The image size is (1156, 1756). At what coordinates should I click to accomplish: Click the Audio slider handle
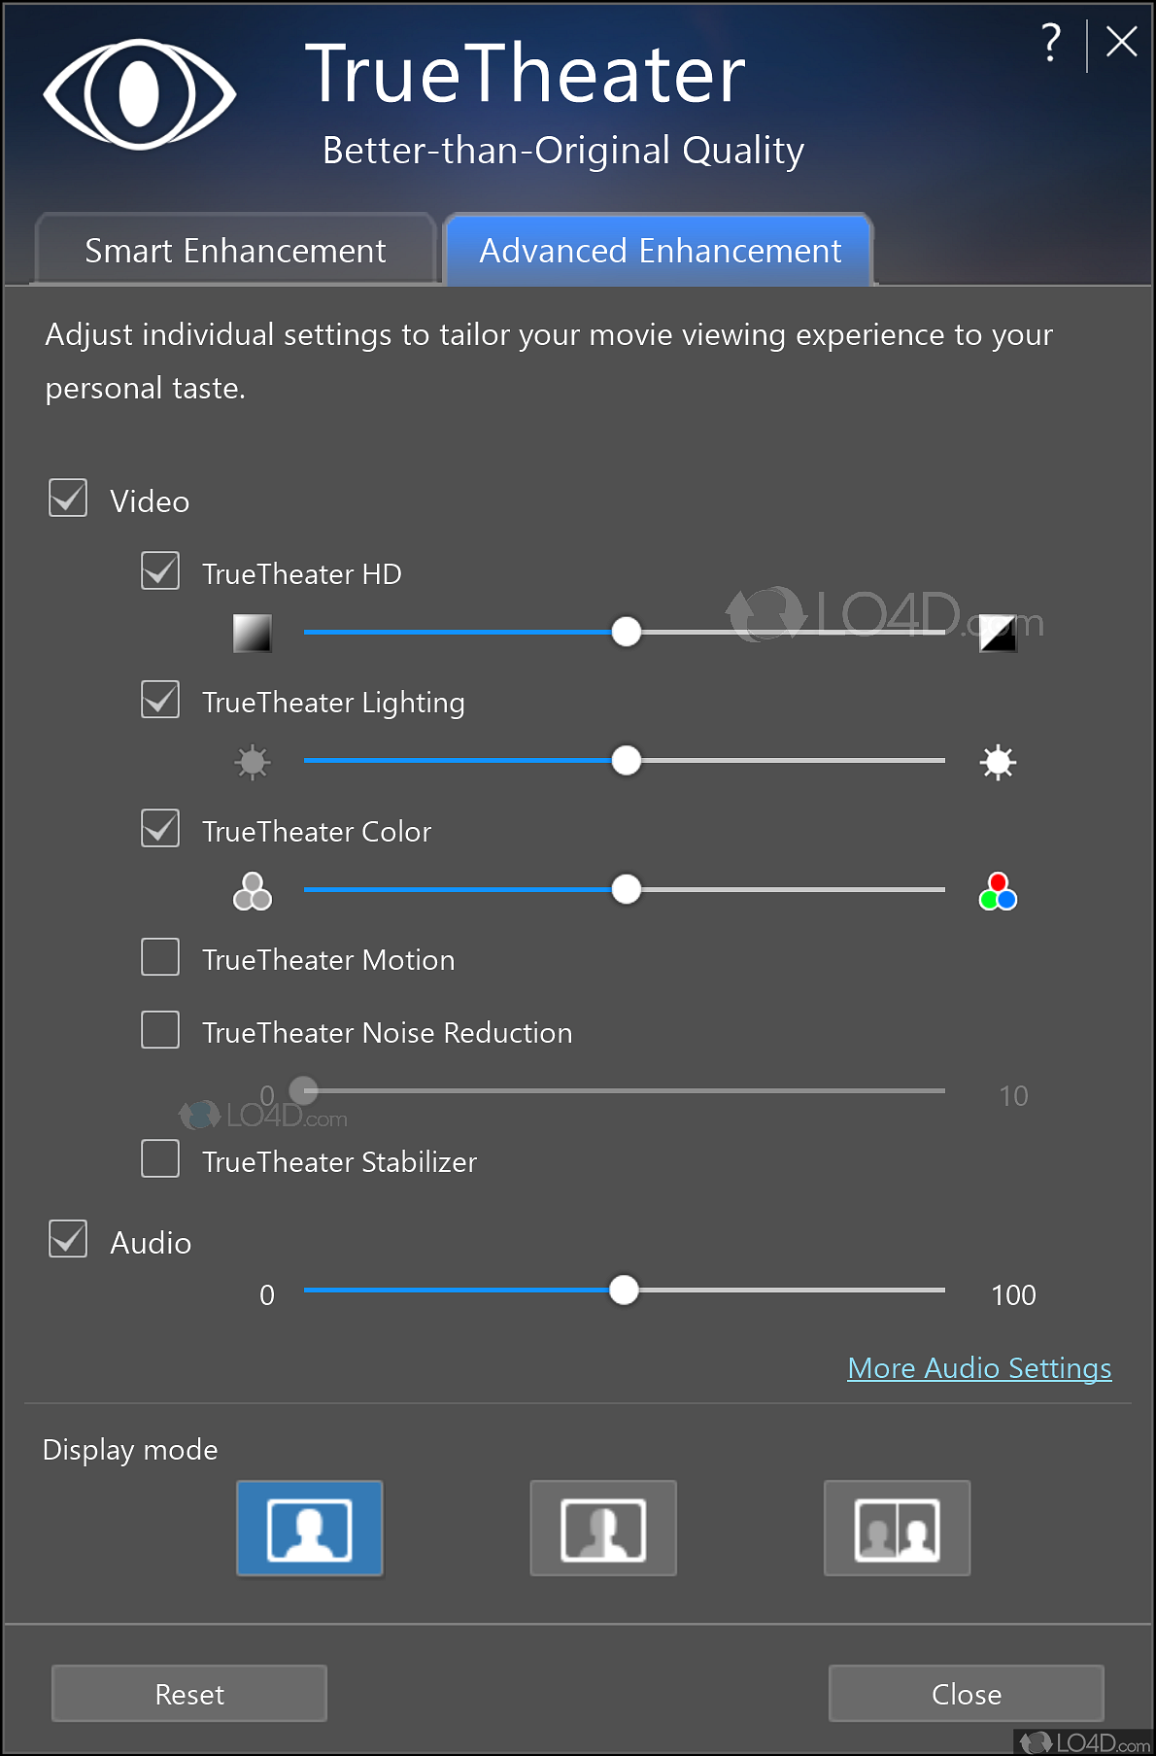point(624,1291)
